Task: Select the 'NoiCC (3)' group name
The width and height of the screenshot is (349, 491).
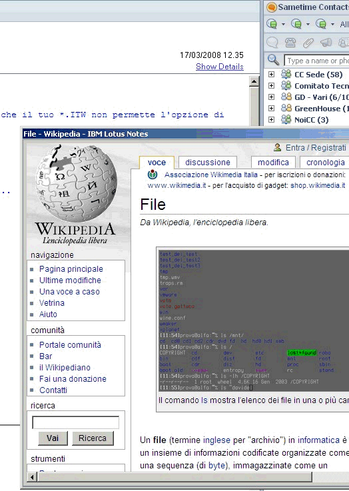Action: (x=311, y=120)
